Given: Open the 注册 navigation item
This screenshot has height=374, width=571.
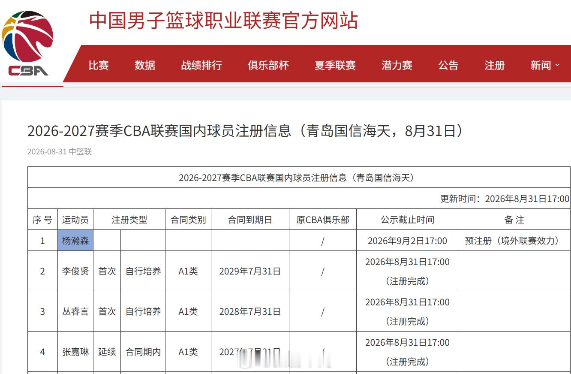Looking at the screenshot, I should [x=495, y=65].
